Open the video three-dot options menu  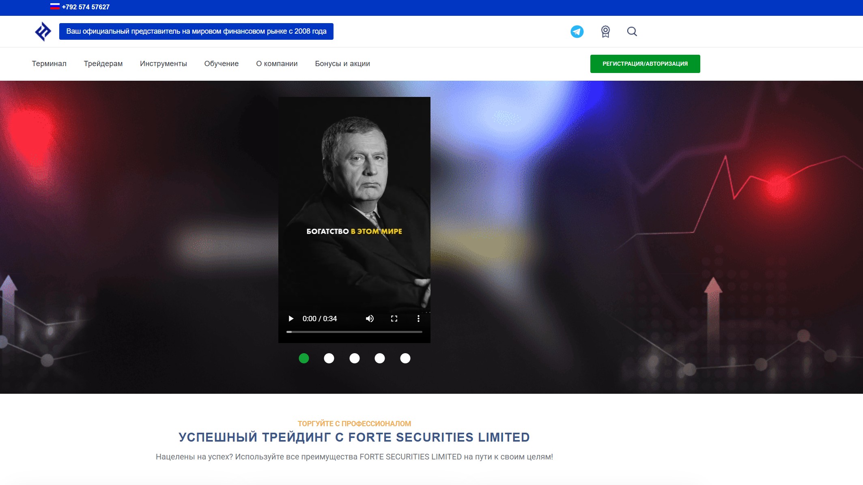418,319
